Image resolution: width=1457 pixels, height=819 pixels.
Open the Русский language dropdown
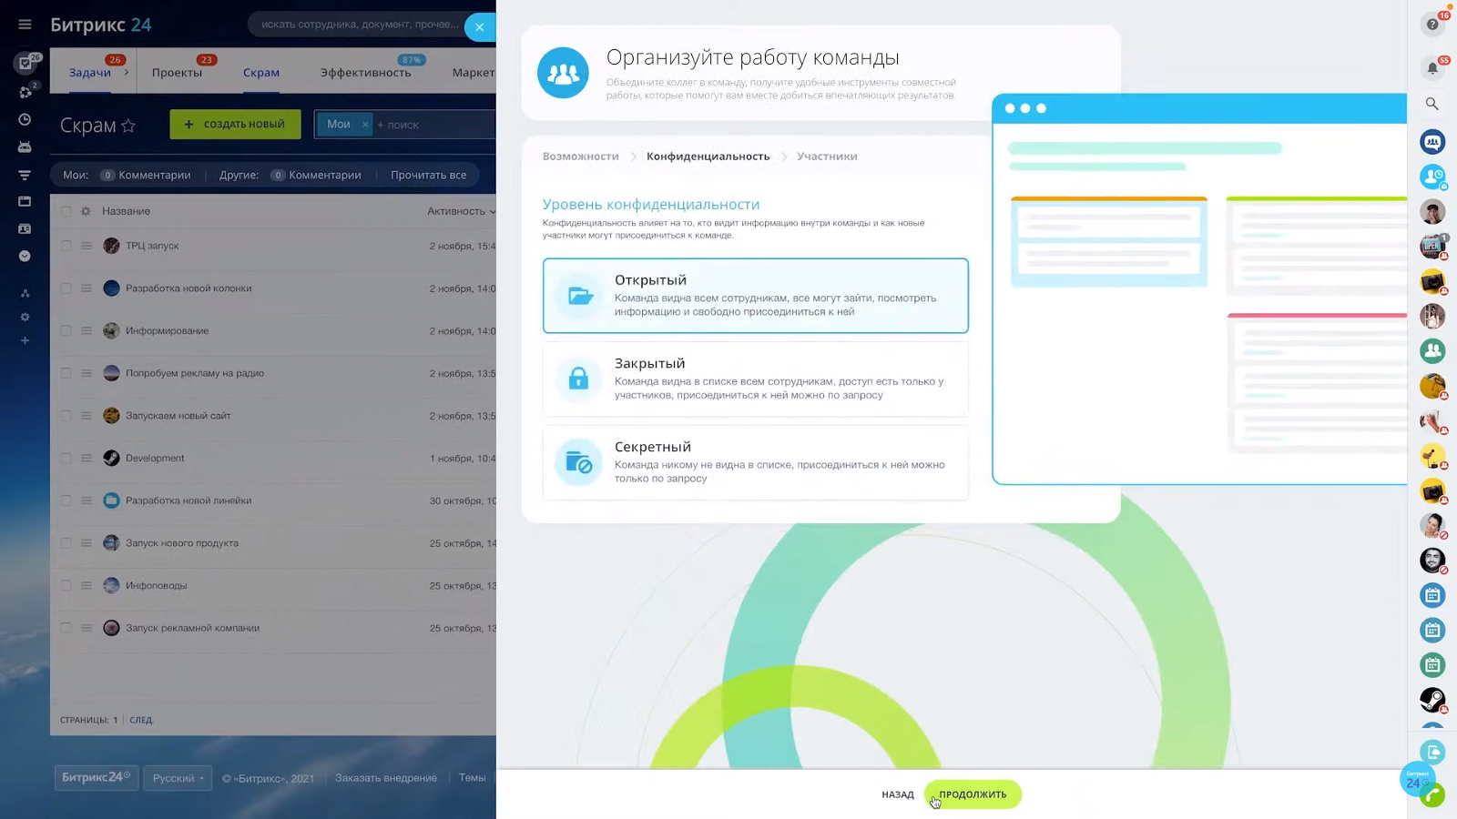[178, 778]
